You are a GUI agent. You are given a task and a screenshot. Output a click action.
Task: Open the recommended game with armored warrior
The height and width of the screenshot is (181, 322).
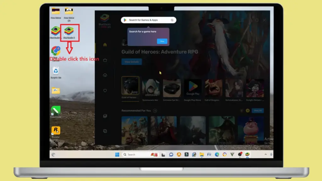click(x=164, y=130)
